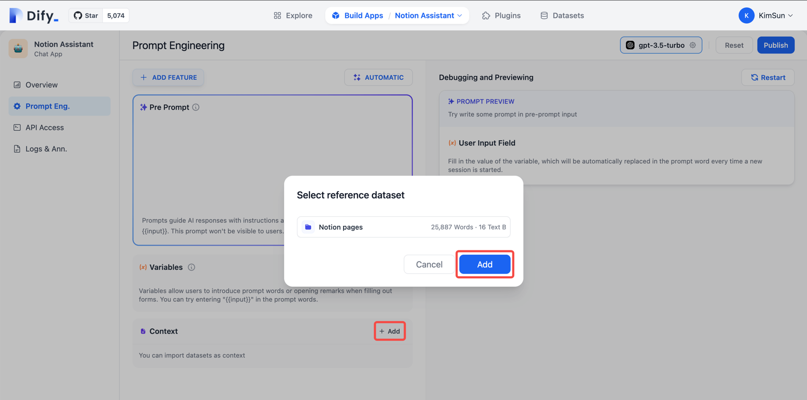The width and height of the screenshot is (807, 400).
Task: Click the AUTOMATIC prompt button
Action: tap(378, 77)
